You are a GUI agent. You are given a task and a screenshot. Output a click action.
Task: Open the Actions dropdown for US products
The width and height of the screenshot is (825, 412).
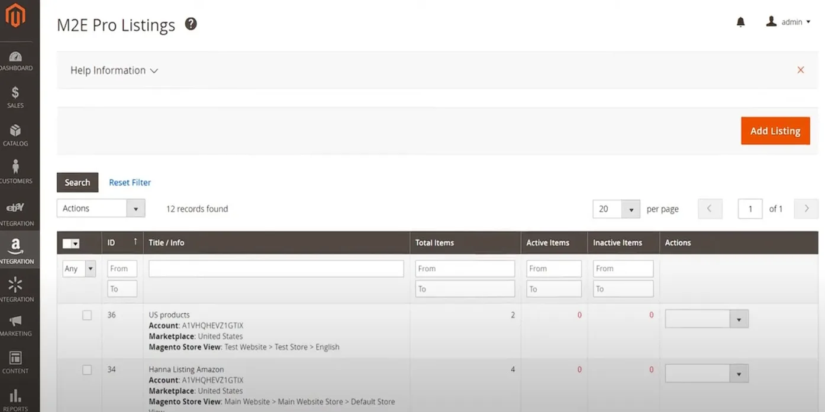coord(707,319)
